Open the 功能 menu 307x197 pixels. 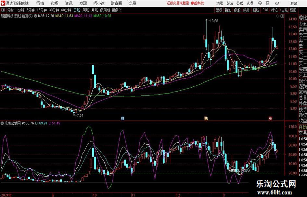tap(220, 3)
